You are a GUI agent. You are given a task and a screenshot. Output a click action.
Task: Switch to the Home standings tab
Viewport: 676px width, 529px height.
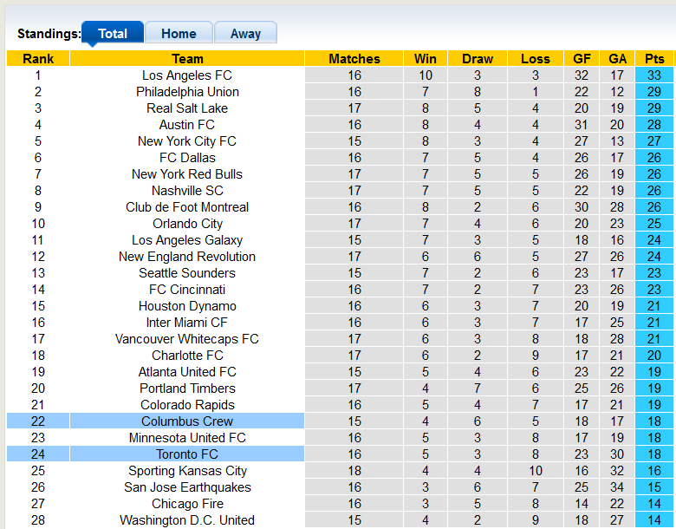pyautogui.click(x=179, y=34)
